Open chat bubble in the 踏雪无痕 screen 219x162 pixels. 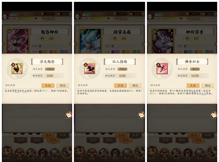tap(141, 115)
